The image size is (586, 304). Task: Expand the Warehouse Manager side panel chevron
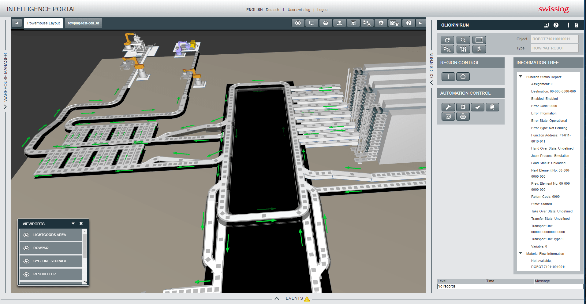(x=5, y=107)
